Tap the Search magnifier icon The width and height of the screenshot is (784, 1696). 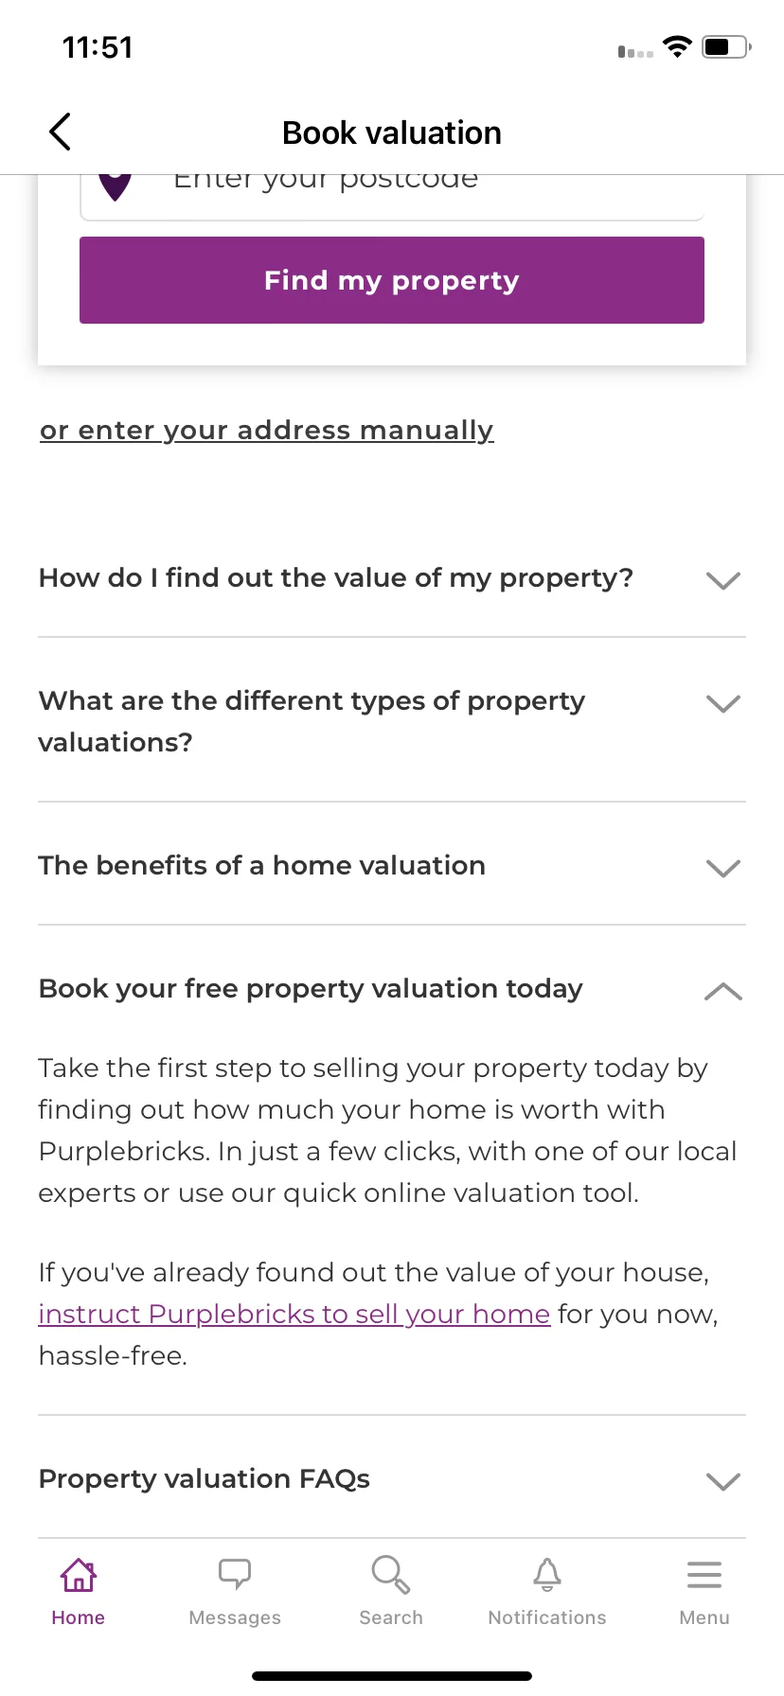(391, 1575)
